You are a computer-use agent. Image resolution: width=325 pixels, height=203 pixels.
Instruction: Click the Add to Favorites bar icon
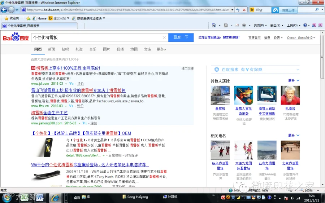click(29, 18)
